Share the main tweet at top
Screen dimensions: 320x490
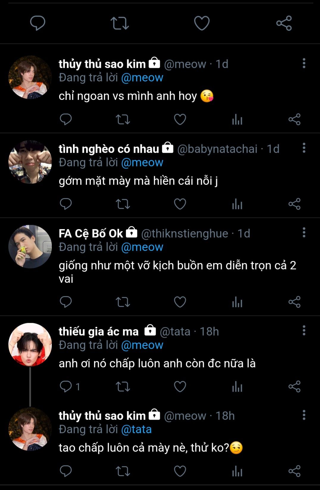[284, 23]
